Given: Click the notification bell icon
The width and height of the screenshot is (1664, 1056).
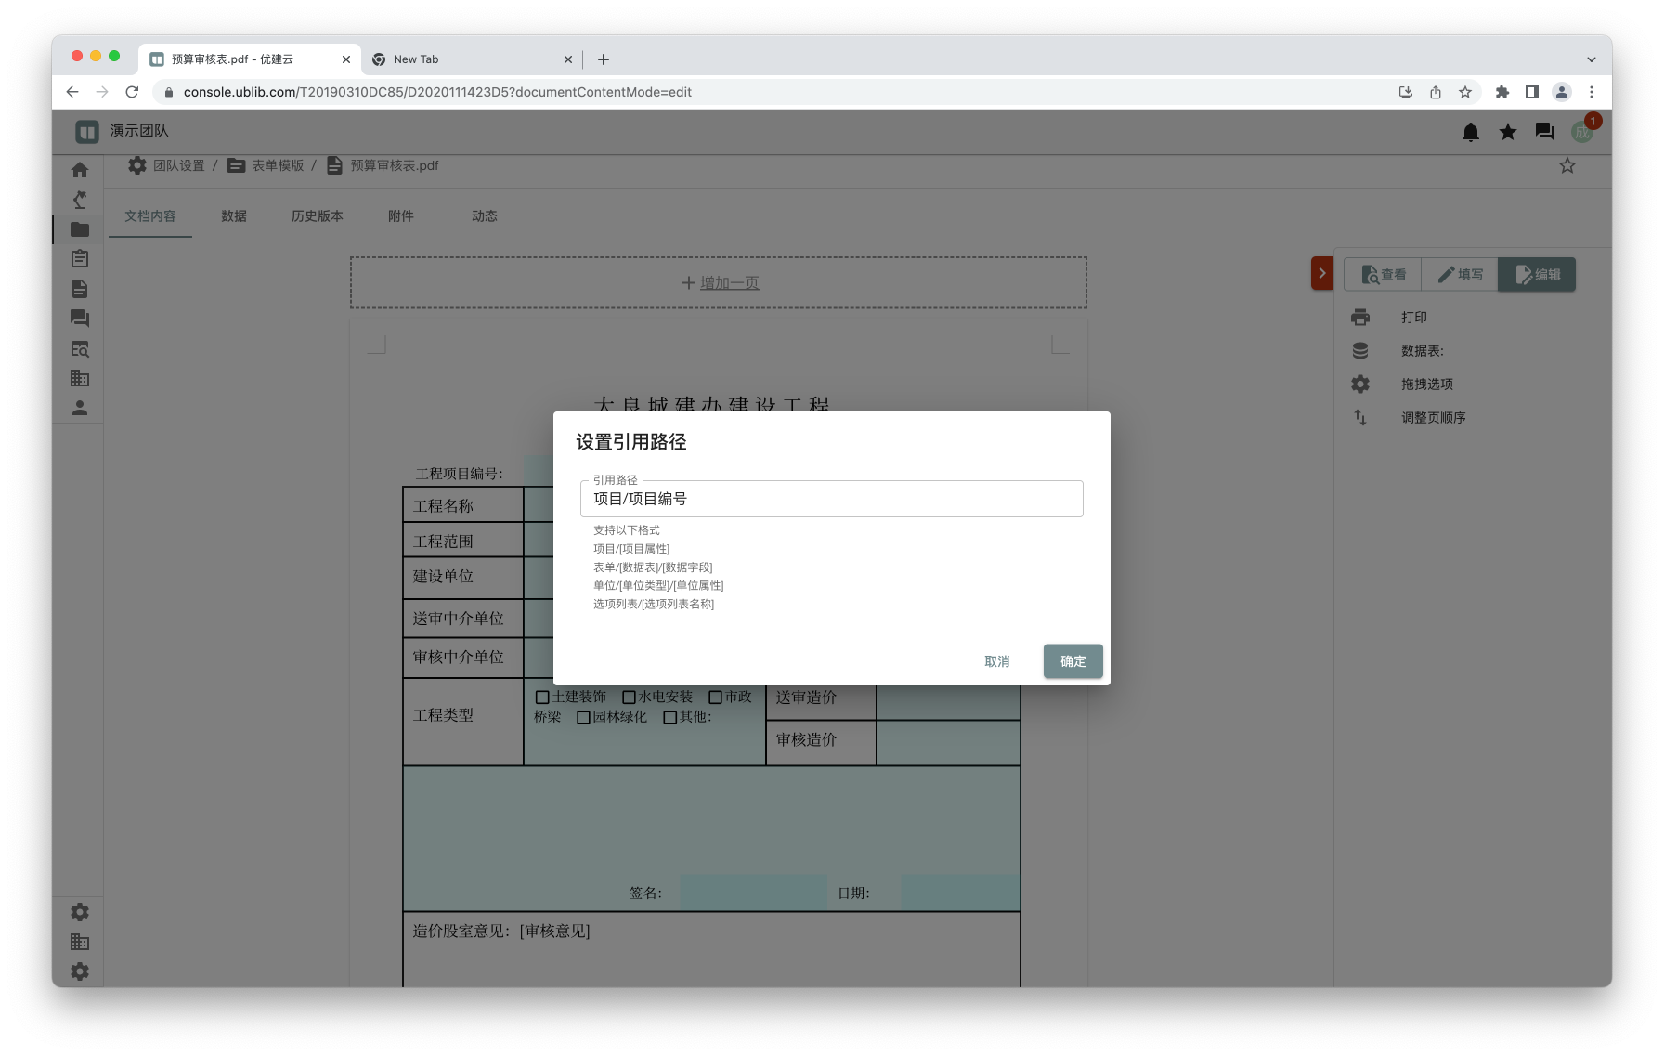Looking at the screenshot, I should point(1470,132).
